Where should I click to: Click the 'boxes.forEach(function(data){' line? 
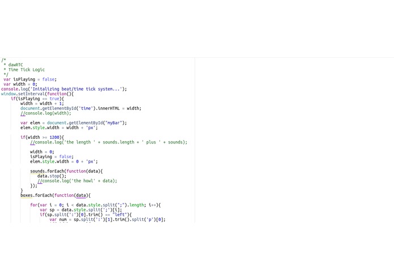56,196
